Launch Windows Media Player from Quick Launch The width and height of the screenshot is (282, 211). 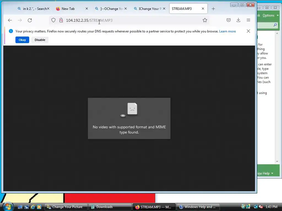pyautogui.click(x=39, y=207)
